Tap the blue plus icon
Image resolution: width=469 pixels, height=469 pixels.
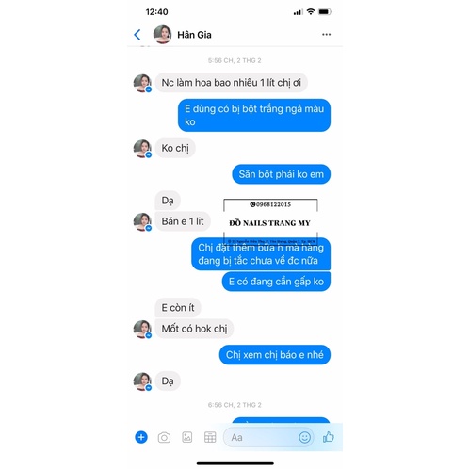click(x=141, y=437)
